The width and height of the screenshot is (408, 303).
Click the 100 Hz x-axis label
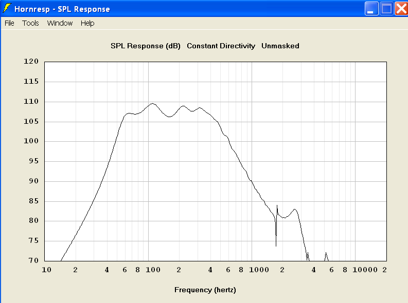click(x=153, y=270)
